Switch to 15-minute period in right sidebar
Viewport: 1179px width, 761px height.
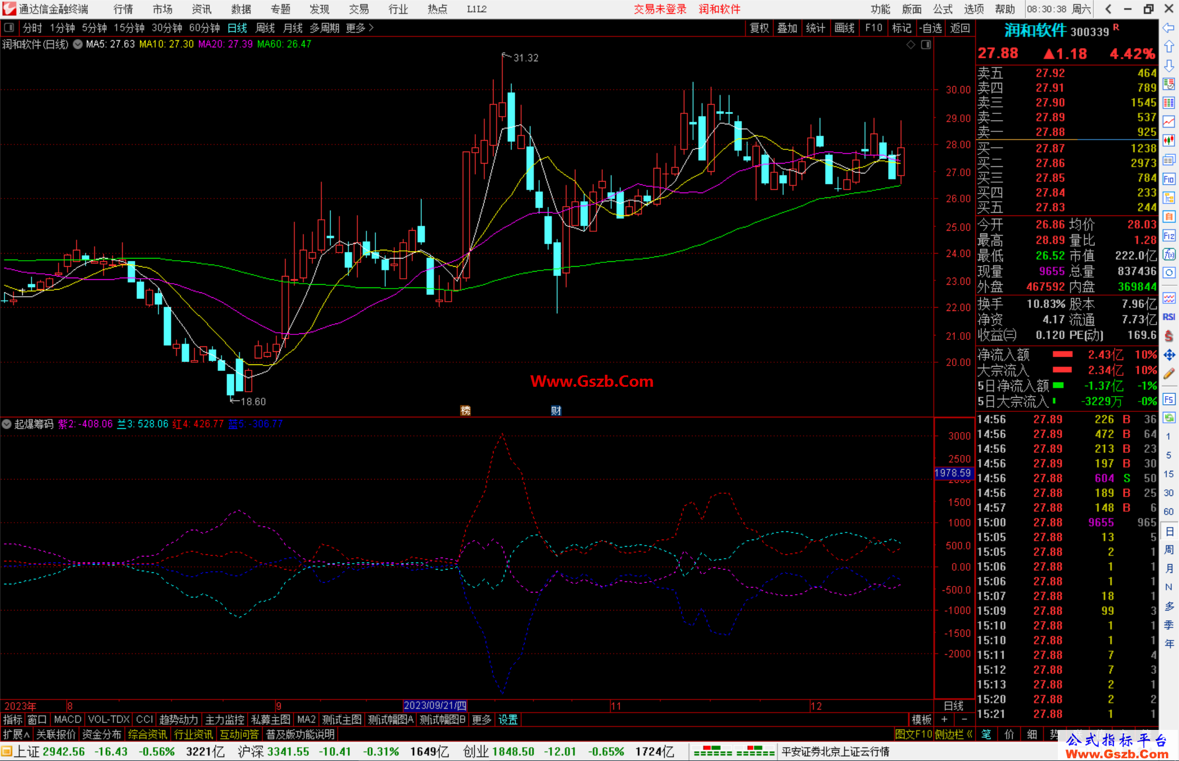1169,474
